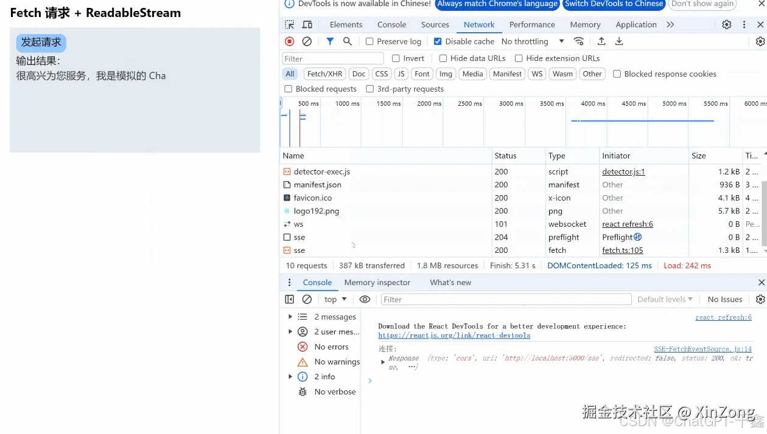The width and height of the screenshot is (767, 434).
Task: Toggle the device toolbar icon
Action: click(x=307, y=24)
